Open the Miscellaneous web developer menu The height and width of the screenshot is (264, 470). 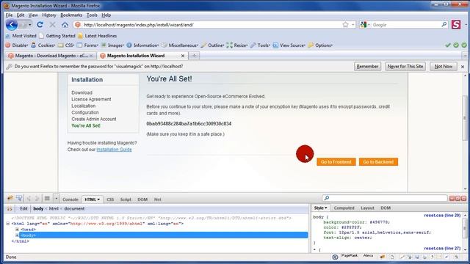[x=180, y=45]
